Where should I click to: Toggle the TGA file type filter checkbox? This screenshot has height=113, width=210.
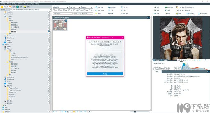(74, 10)
